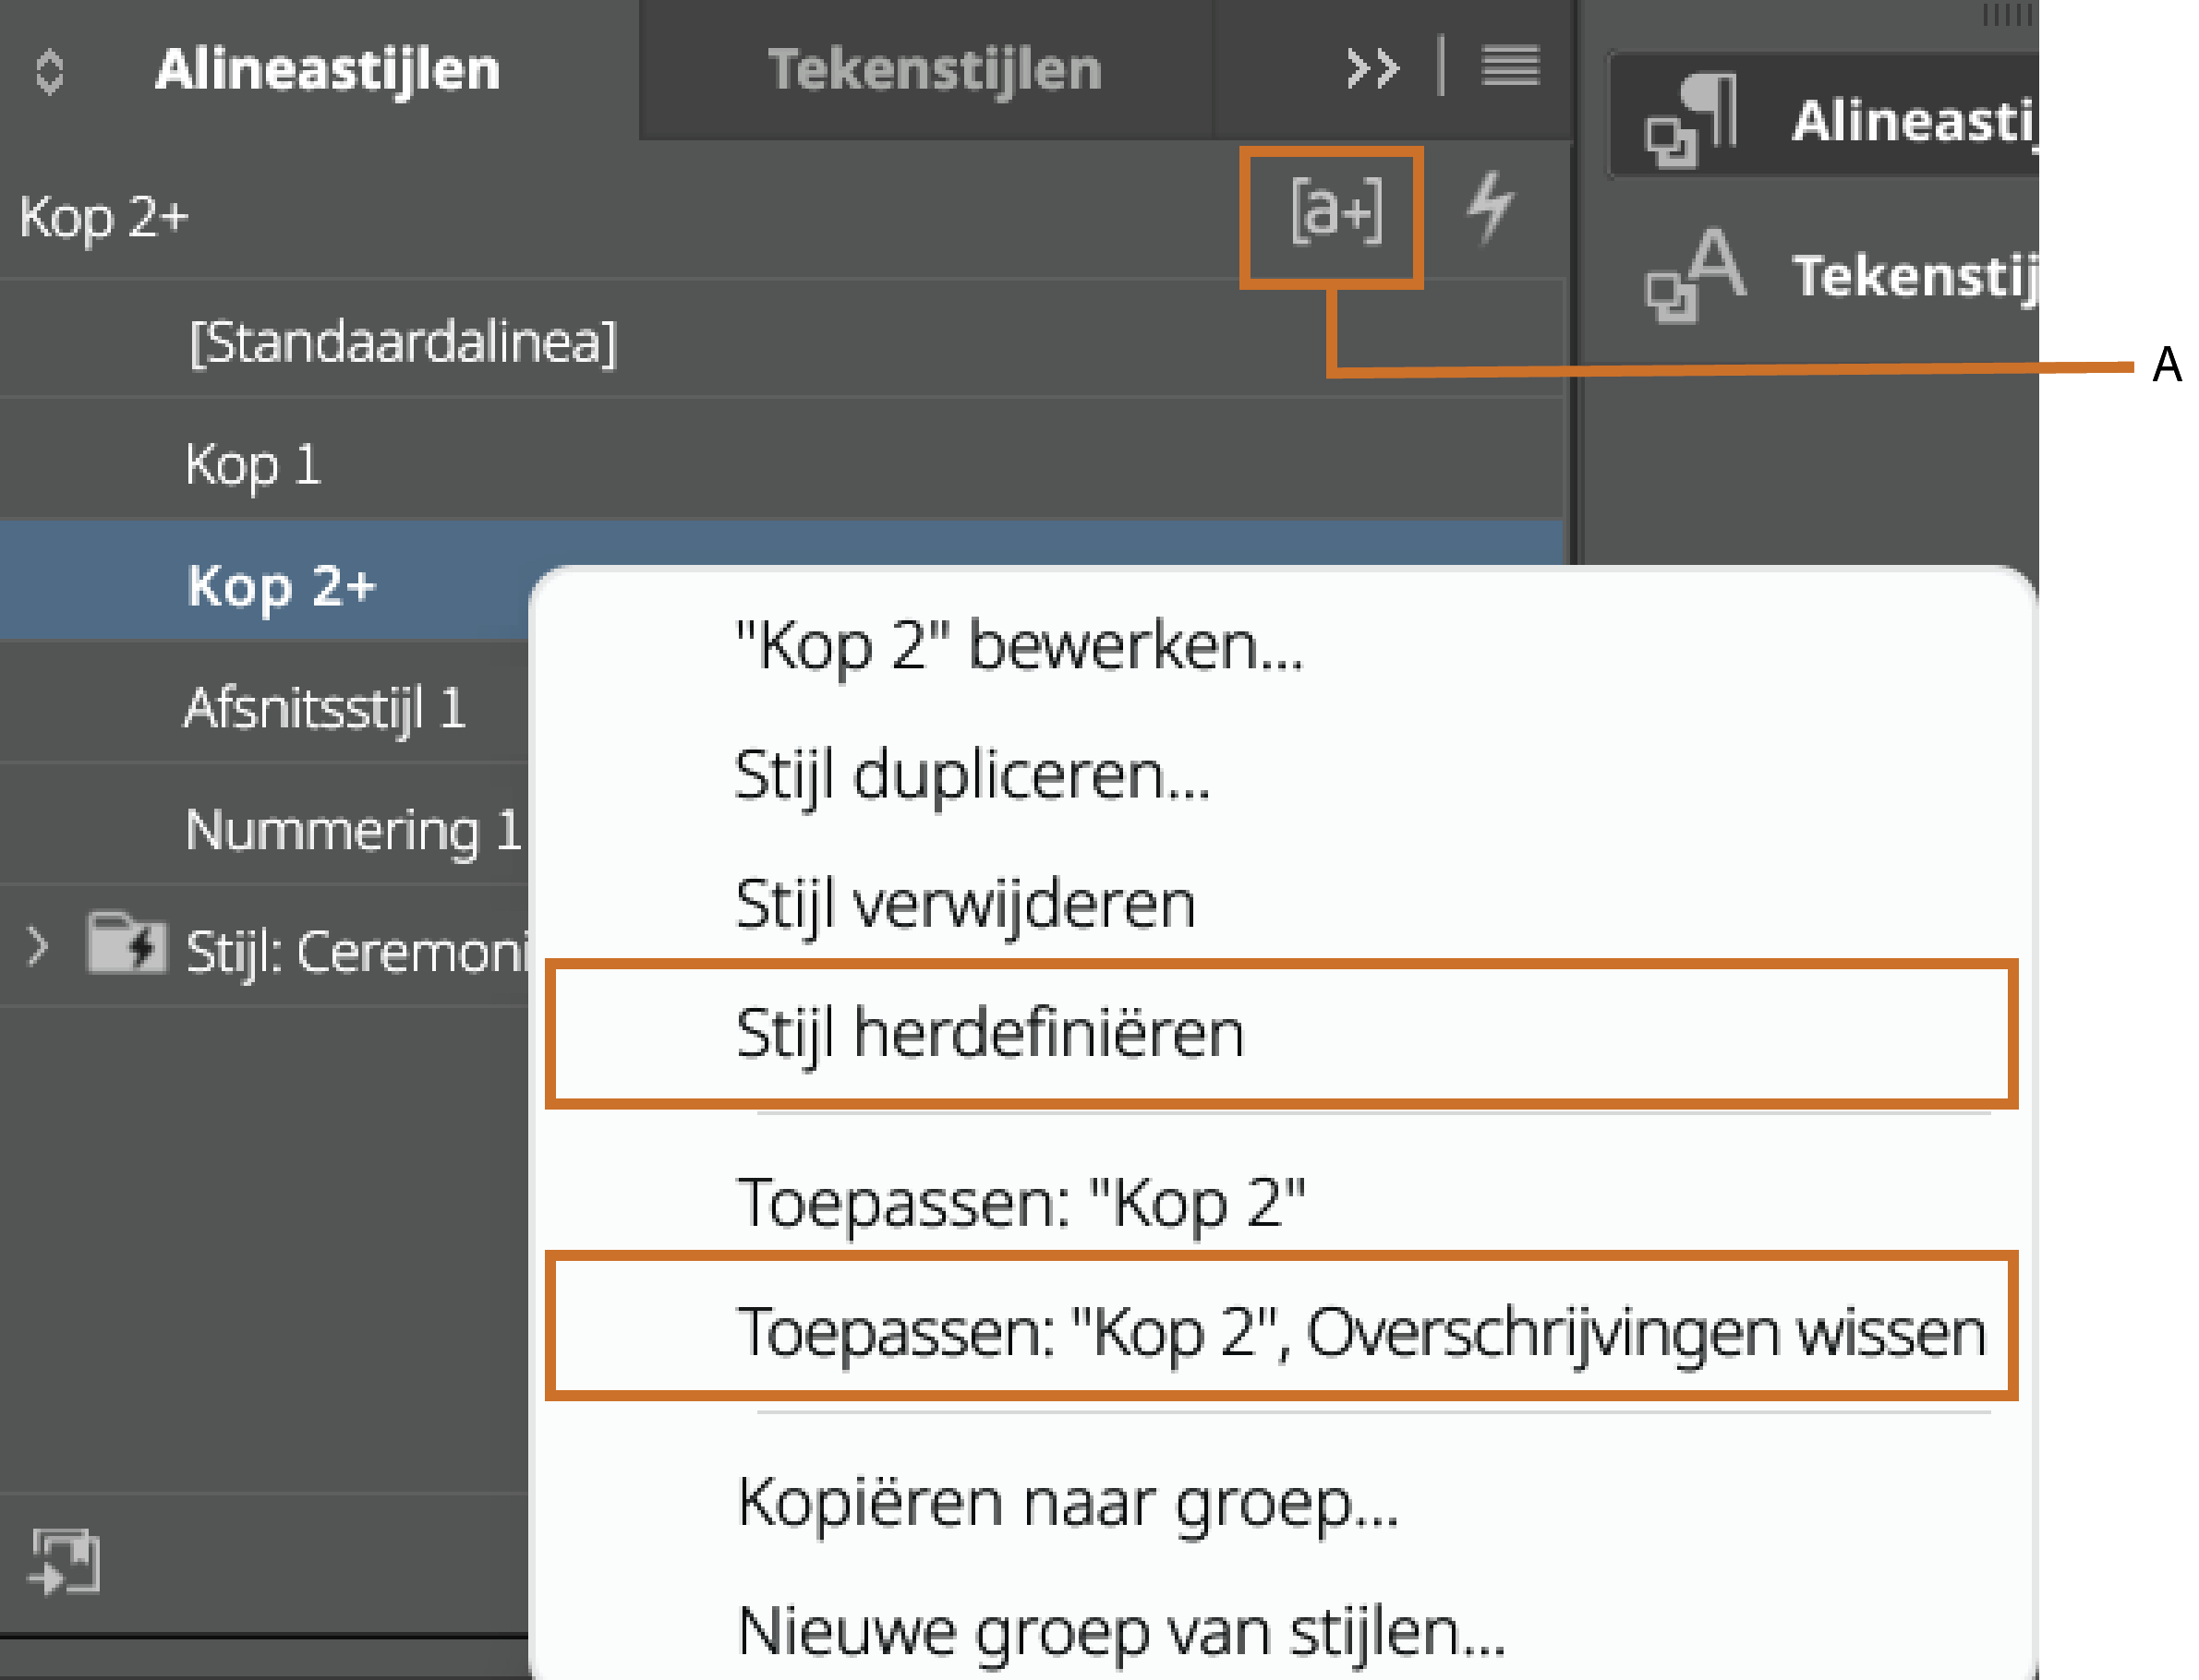Click Stijl herdefiniëren menu entry
The width and height of the screenshot is (2199, 1680).
click(x=988, y=1033)
